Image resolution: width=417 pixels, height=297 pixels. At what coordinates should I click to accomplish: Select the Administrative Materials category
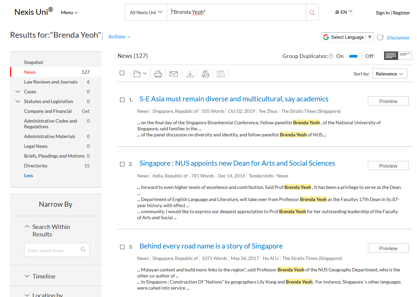pyautogui.click(x=49, y=136)
